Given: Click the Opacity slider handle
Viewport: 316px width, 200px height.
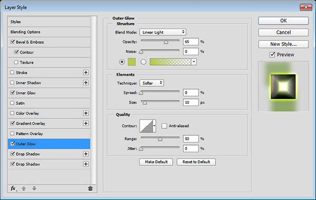Looking at the screenshot, I should coord(166,42).
